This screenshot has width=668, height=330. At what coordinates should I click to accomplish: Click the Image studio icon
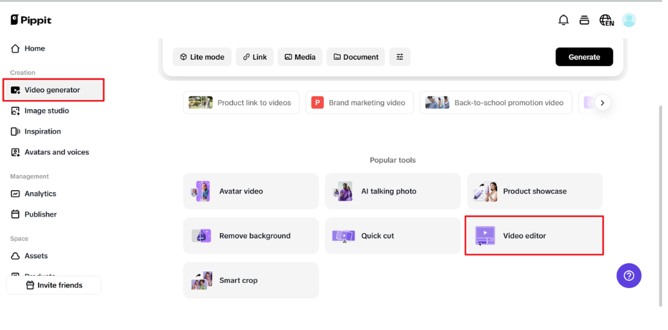click(x=15, y=110)
